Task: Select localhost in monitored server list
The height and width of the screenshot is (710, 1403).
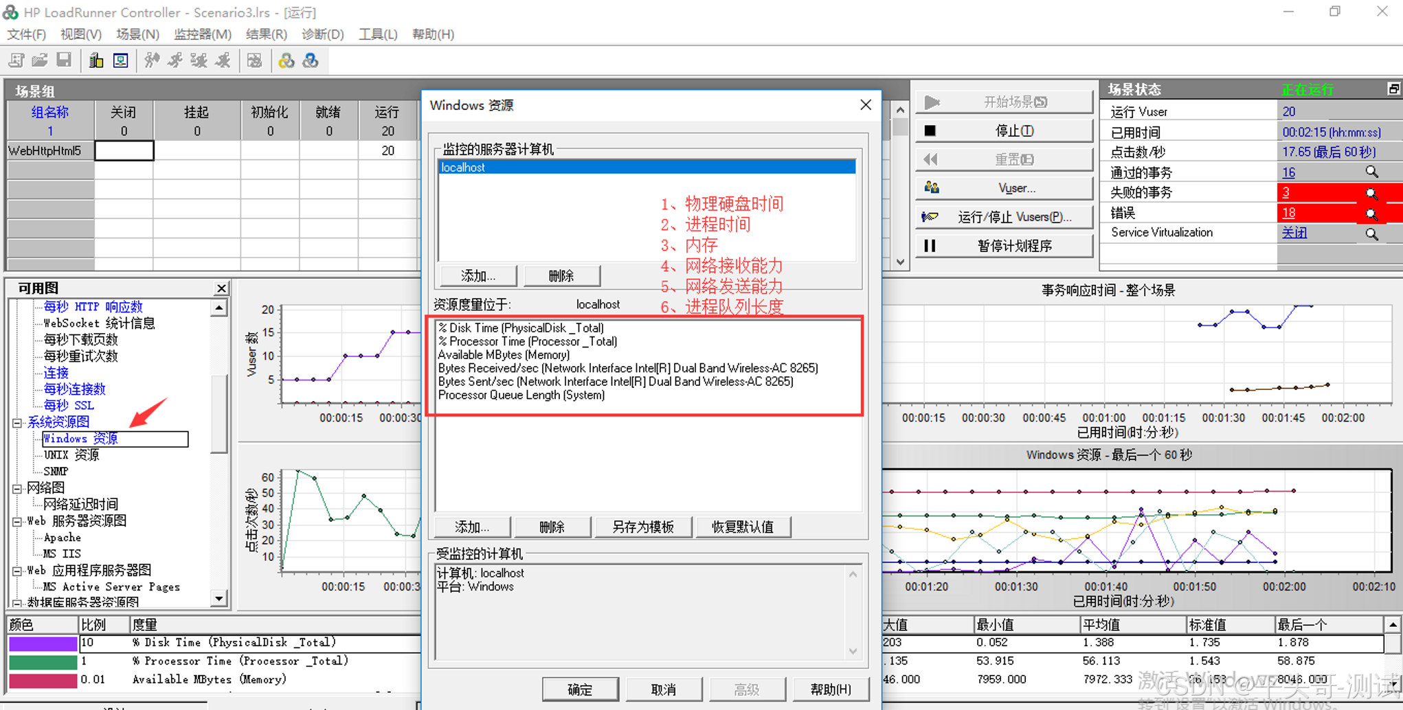Action: coord(647,167)
